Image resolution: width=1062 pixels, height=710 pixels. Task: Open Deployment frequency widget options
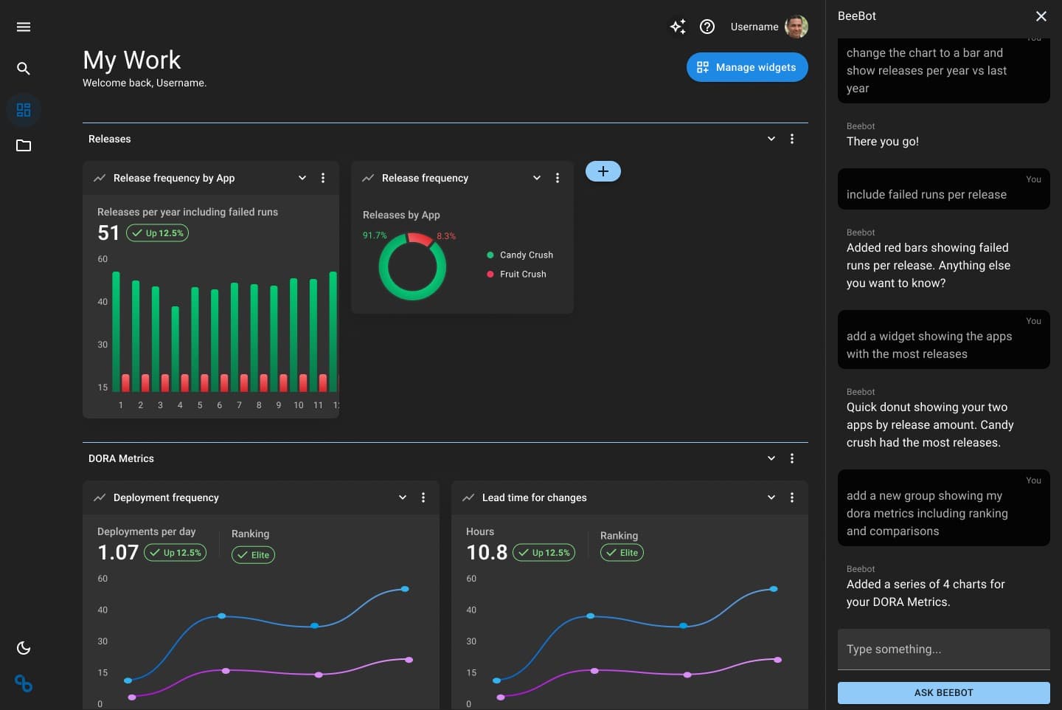click(x=423, y=497)
